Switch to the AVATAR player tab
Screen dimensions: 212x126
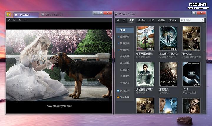[x=26, y=15]
